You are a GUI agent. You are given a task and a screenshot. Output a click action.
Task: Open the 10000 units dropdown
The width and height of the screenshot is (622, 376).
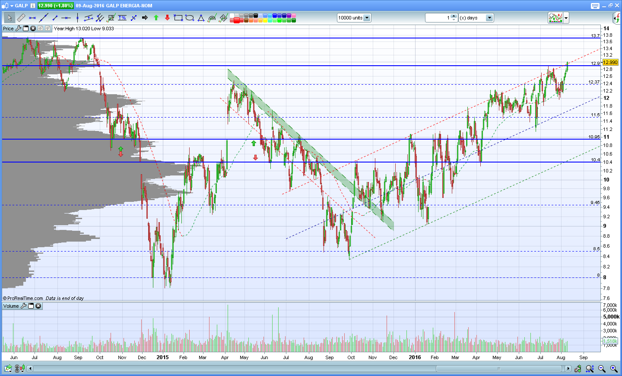tap(367, 18)
